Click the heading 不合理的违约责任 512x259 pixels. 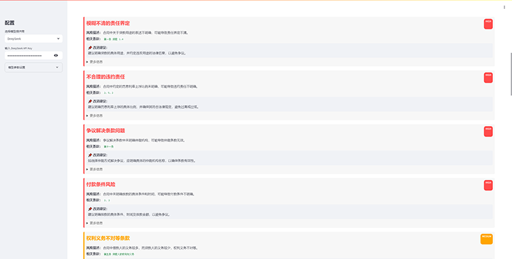click(105, 77)
